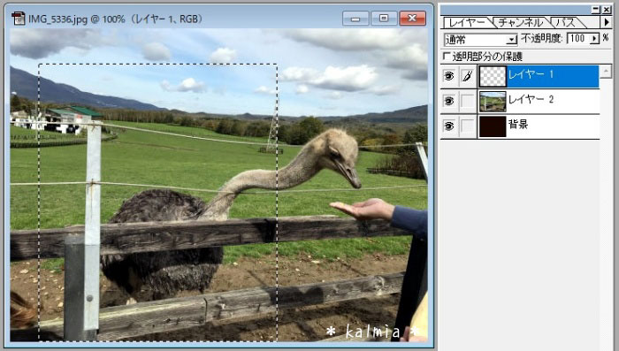The image size is (619, 351).
Task: Maximize the IMG_5336.jpg document window
Action: (x=383, y=19)
